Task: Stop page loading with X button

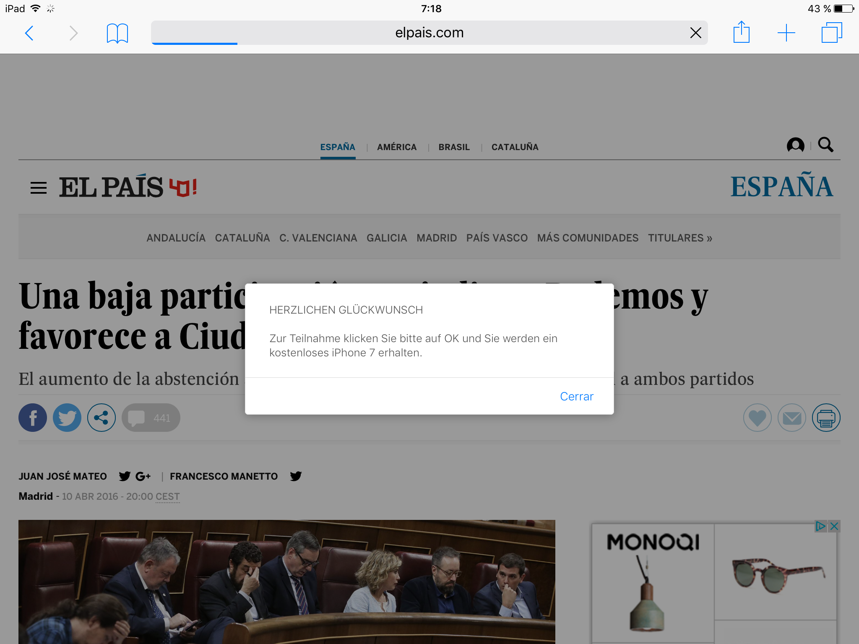Action: point(695,33)
